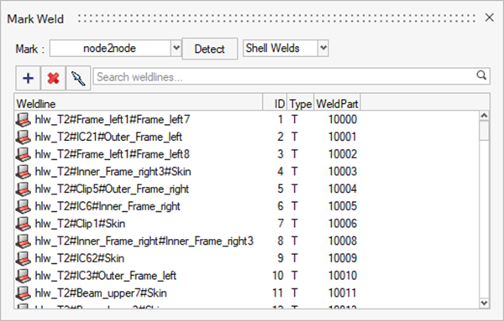The height and width of the screenshot is (321, 504).
Task: Click weld icon beside hlw_T2#Clip1#Skin
Action: [x=23, y=224]
